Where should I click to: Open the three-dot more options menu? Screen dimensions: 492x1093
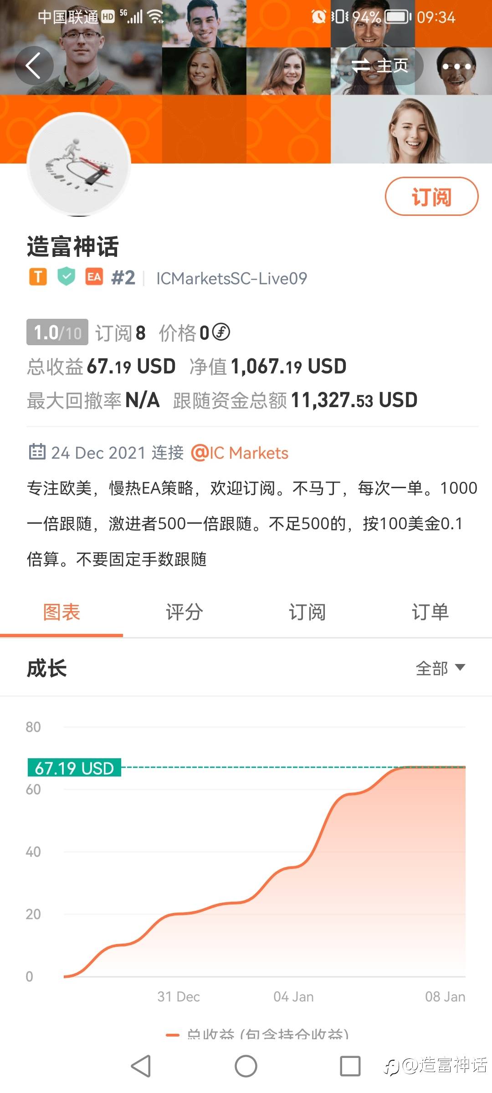tap(456, 66)
